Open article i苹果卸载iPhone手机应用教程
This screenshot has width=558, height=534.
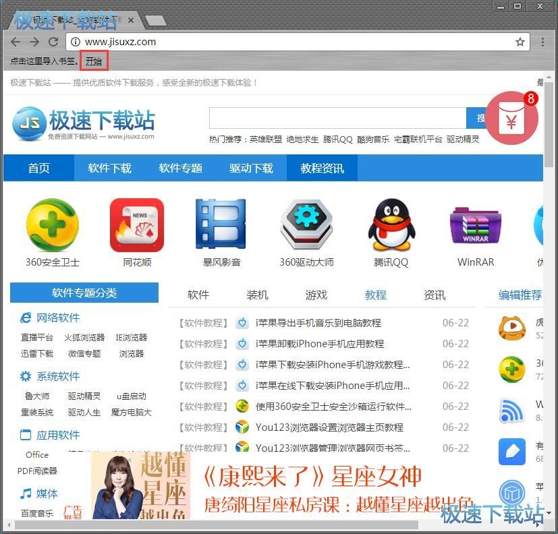click(x=320, y=344)
